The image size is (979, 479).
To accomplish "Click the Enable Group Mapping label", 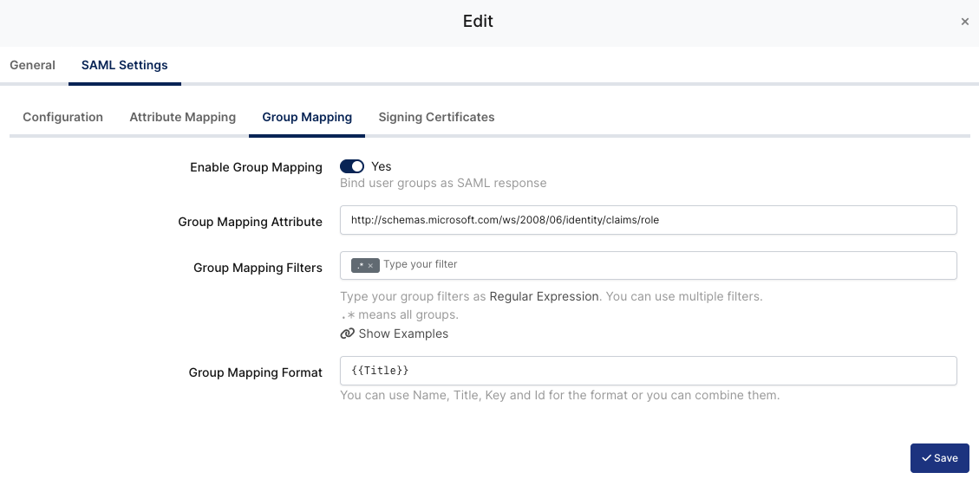I will click(256, 167).
